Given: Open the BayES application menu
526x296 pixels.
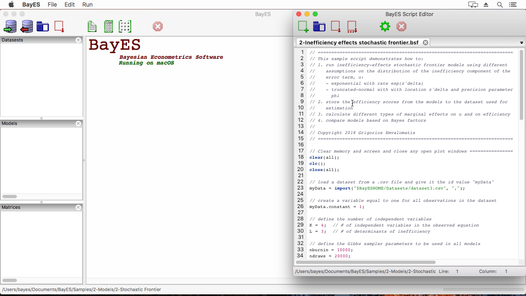Looking at the screenshot, I should pyautogui.click(x=31, y=5).
